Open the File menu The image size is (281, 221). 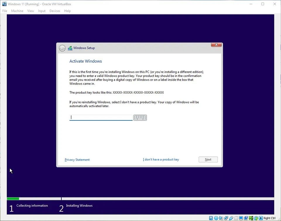coord(5,11)
